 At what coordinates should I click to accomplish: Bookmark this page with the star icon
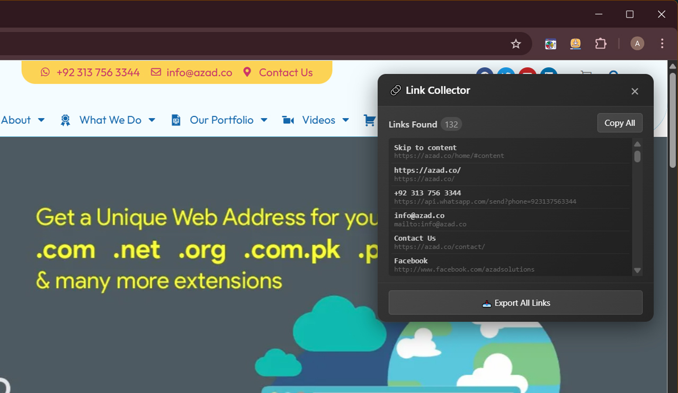pos(516,44)
